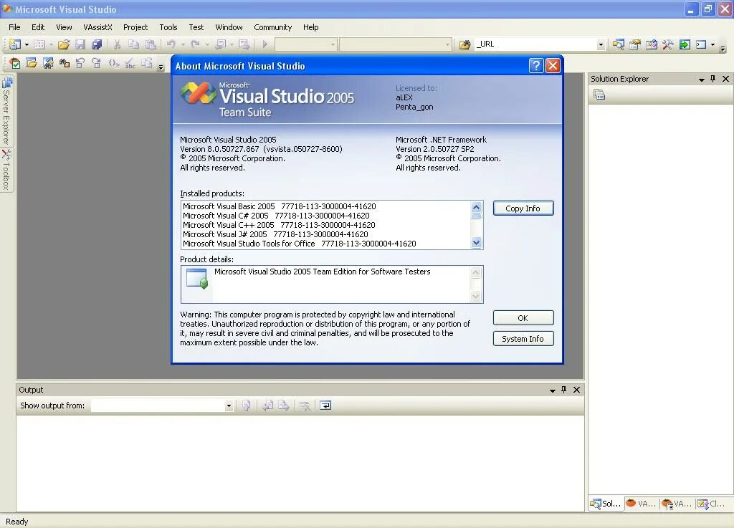Open the _URL find combo box dropdown

tap(601, 44)
